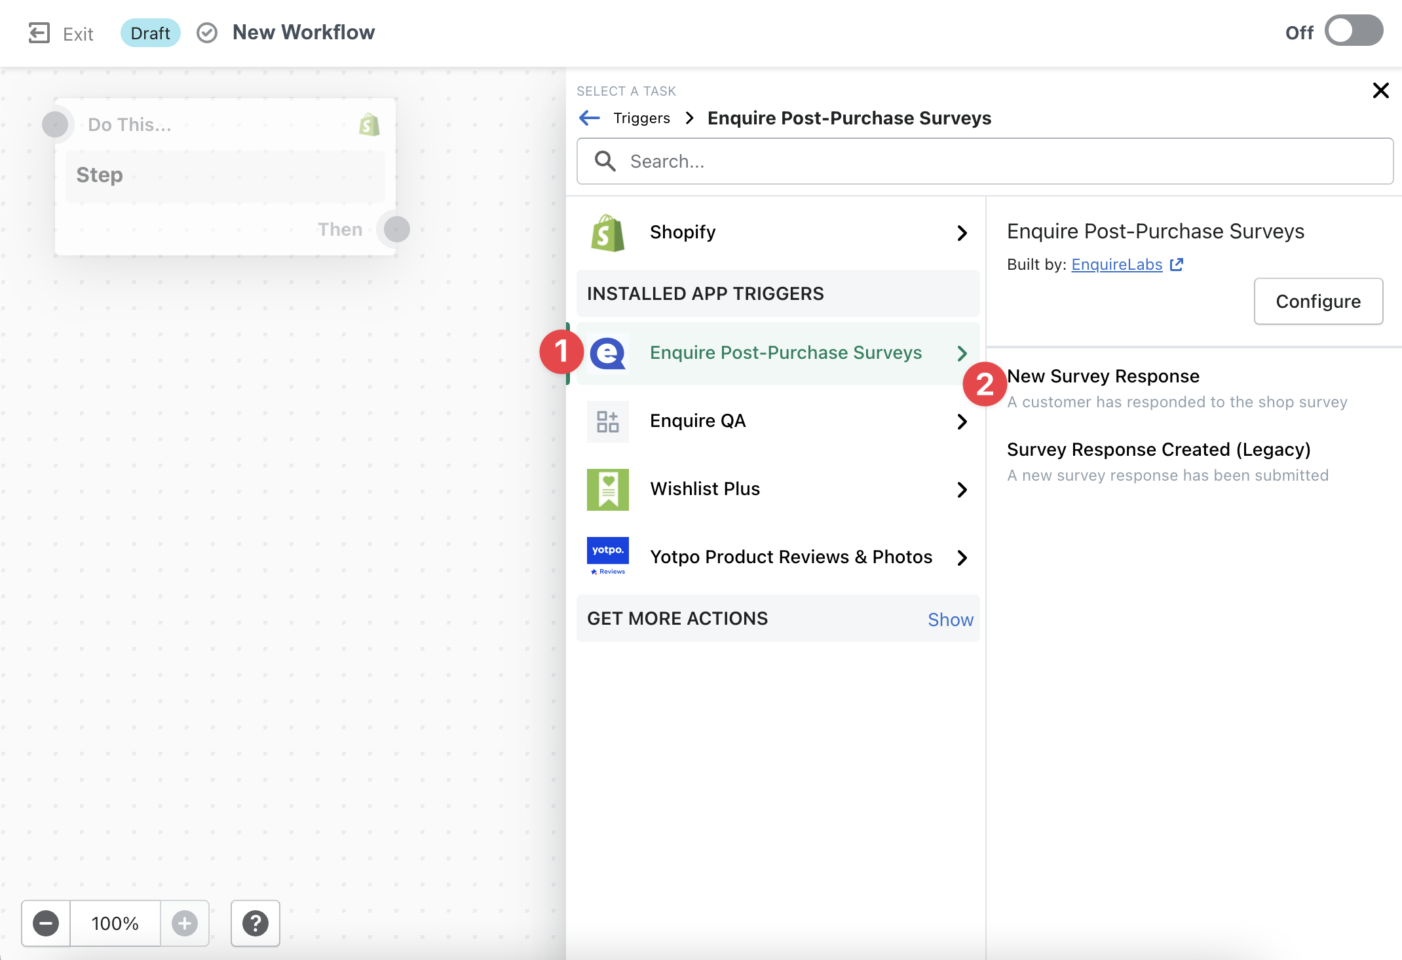Select Survey Response Created (Legacy) trigger
Viewport: 1402px width, 960px height.
click(1158, 450)
